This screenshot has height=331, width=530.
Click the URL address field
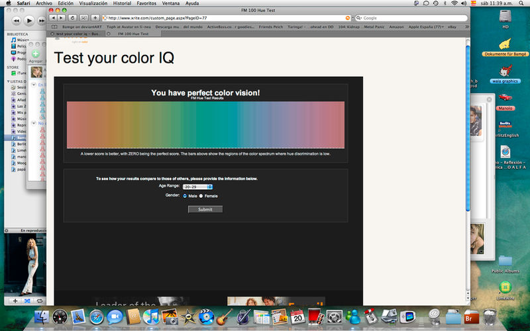227,18
